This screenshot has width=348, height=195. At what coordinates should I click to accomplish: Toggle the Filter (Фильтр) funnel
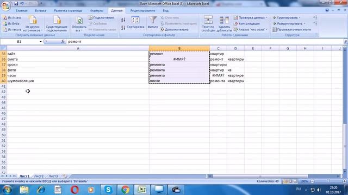[x=153, y=22]
